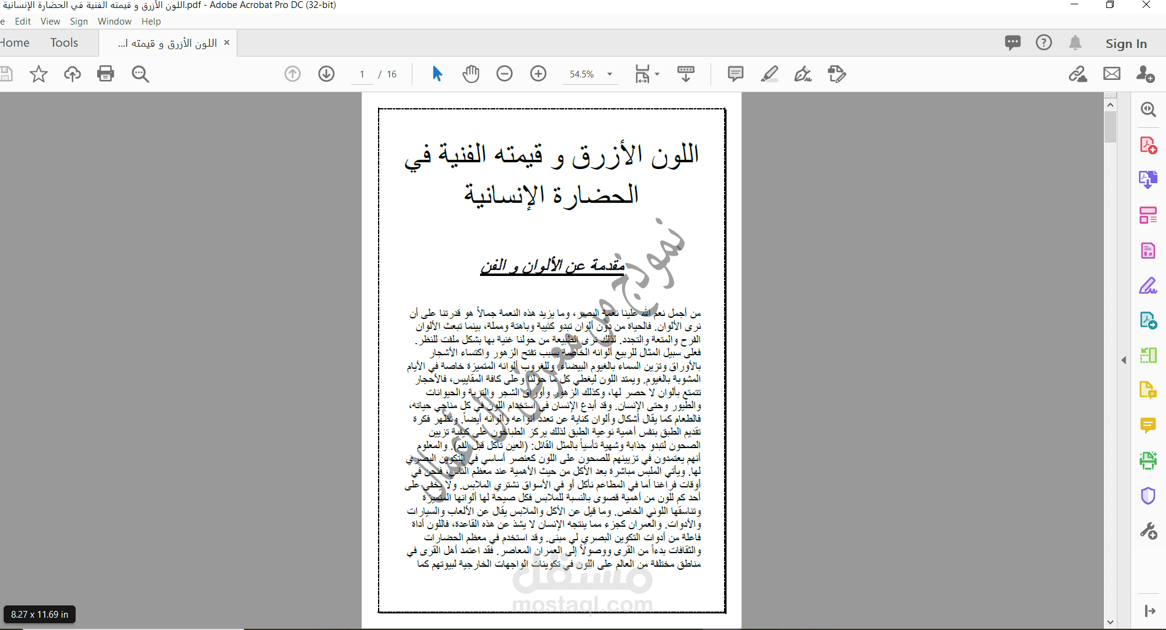Go to previous page arrow
The height and width of the screenshot is (630, 1166).
point(293,74)
